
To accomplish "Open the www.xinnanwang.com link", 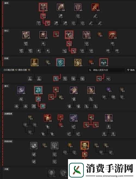I will (x=110, y=176).
